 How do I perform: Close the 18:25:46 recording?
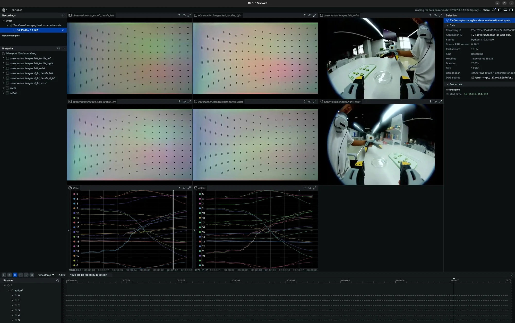click(63, 30)
